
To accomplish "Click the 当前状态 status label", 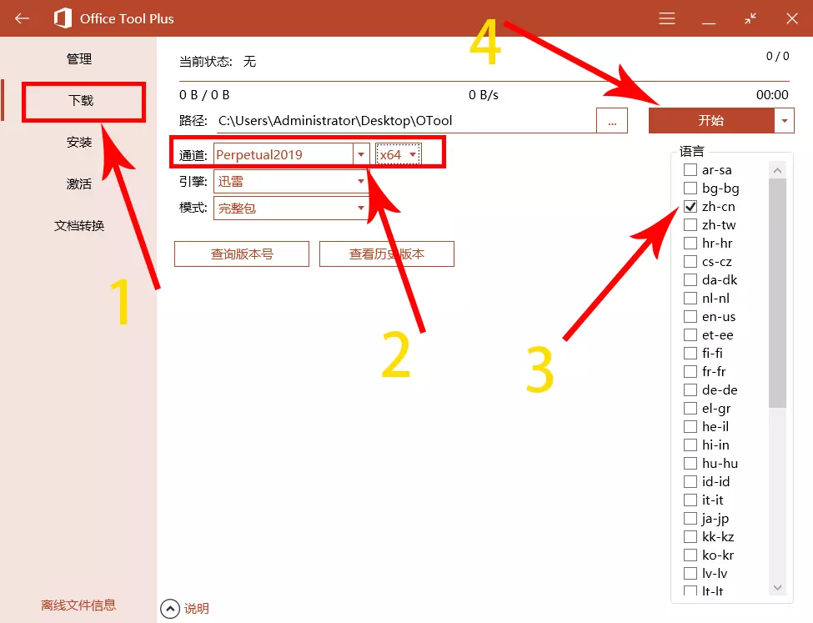I will click(206, 62).
